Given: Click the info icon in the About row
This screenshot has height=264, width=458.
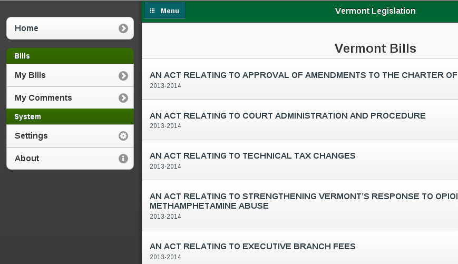Looking at the screenshot, I should [x=123, y=158].
